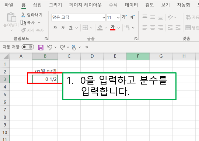
Task: Toggle the 자동 저장 switch
Action: 28,47
